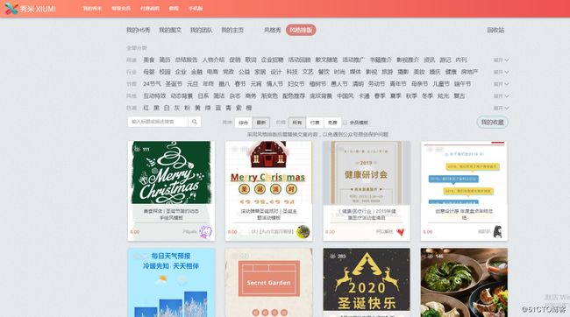Select the 橙 color filter
The height and width of the screenshot is (317, 570).
(x=249, y=108)
